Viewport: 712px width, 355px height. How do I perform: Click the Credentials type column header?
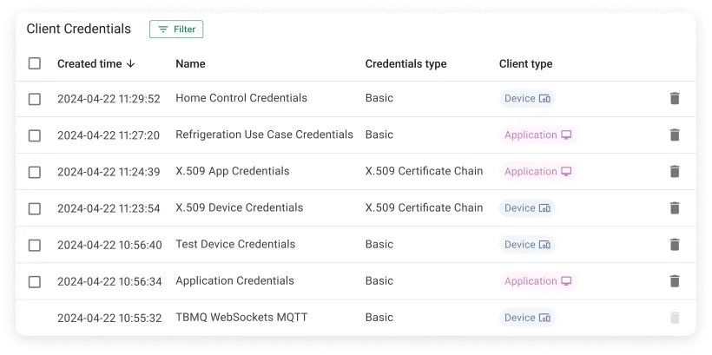point(405,63)
